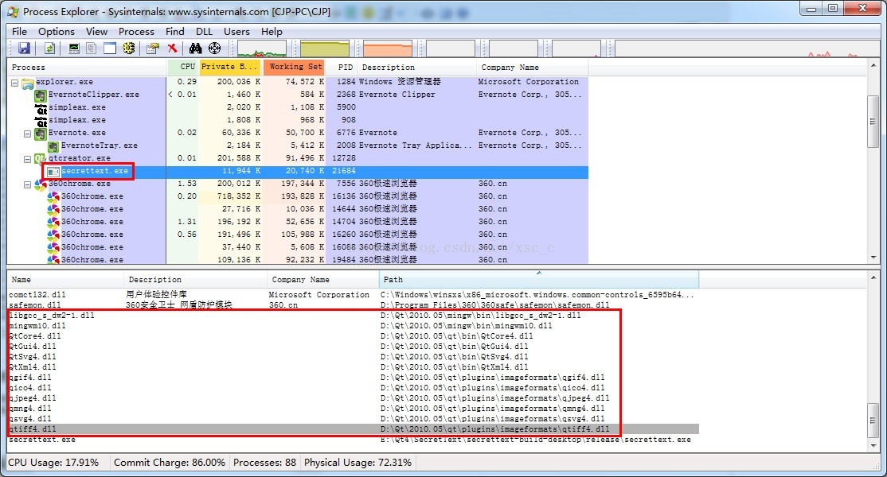Click the qtcreator.exe Qt icon
This screenshot has height=477, width=887.
click(x=40, y=159)
